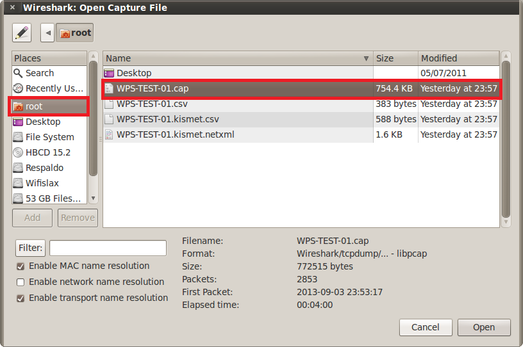This screenshot has height=347, width=523.
Task: Click the Places list vertical scrollbar thumb
Action: [94, 118]
